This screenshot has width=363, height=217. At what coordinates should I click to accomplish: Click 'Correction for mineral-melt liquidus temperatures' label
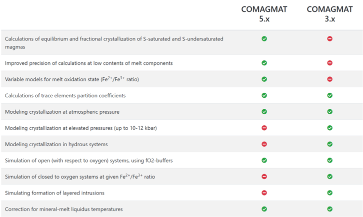(64, 209)
